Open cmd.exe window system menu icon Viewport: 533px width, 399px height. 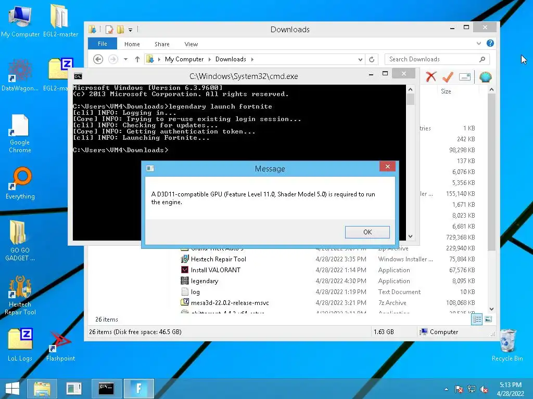pos(78,76)
